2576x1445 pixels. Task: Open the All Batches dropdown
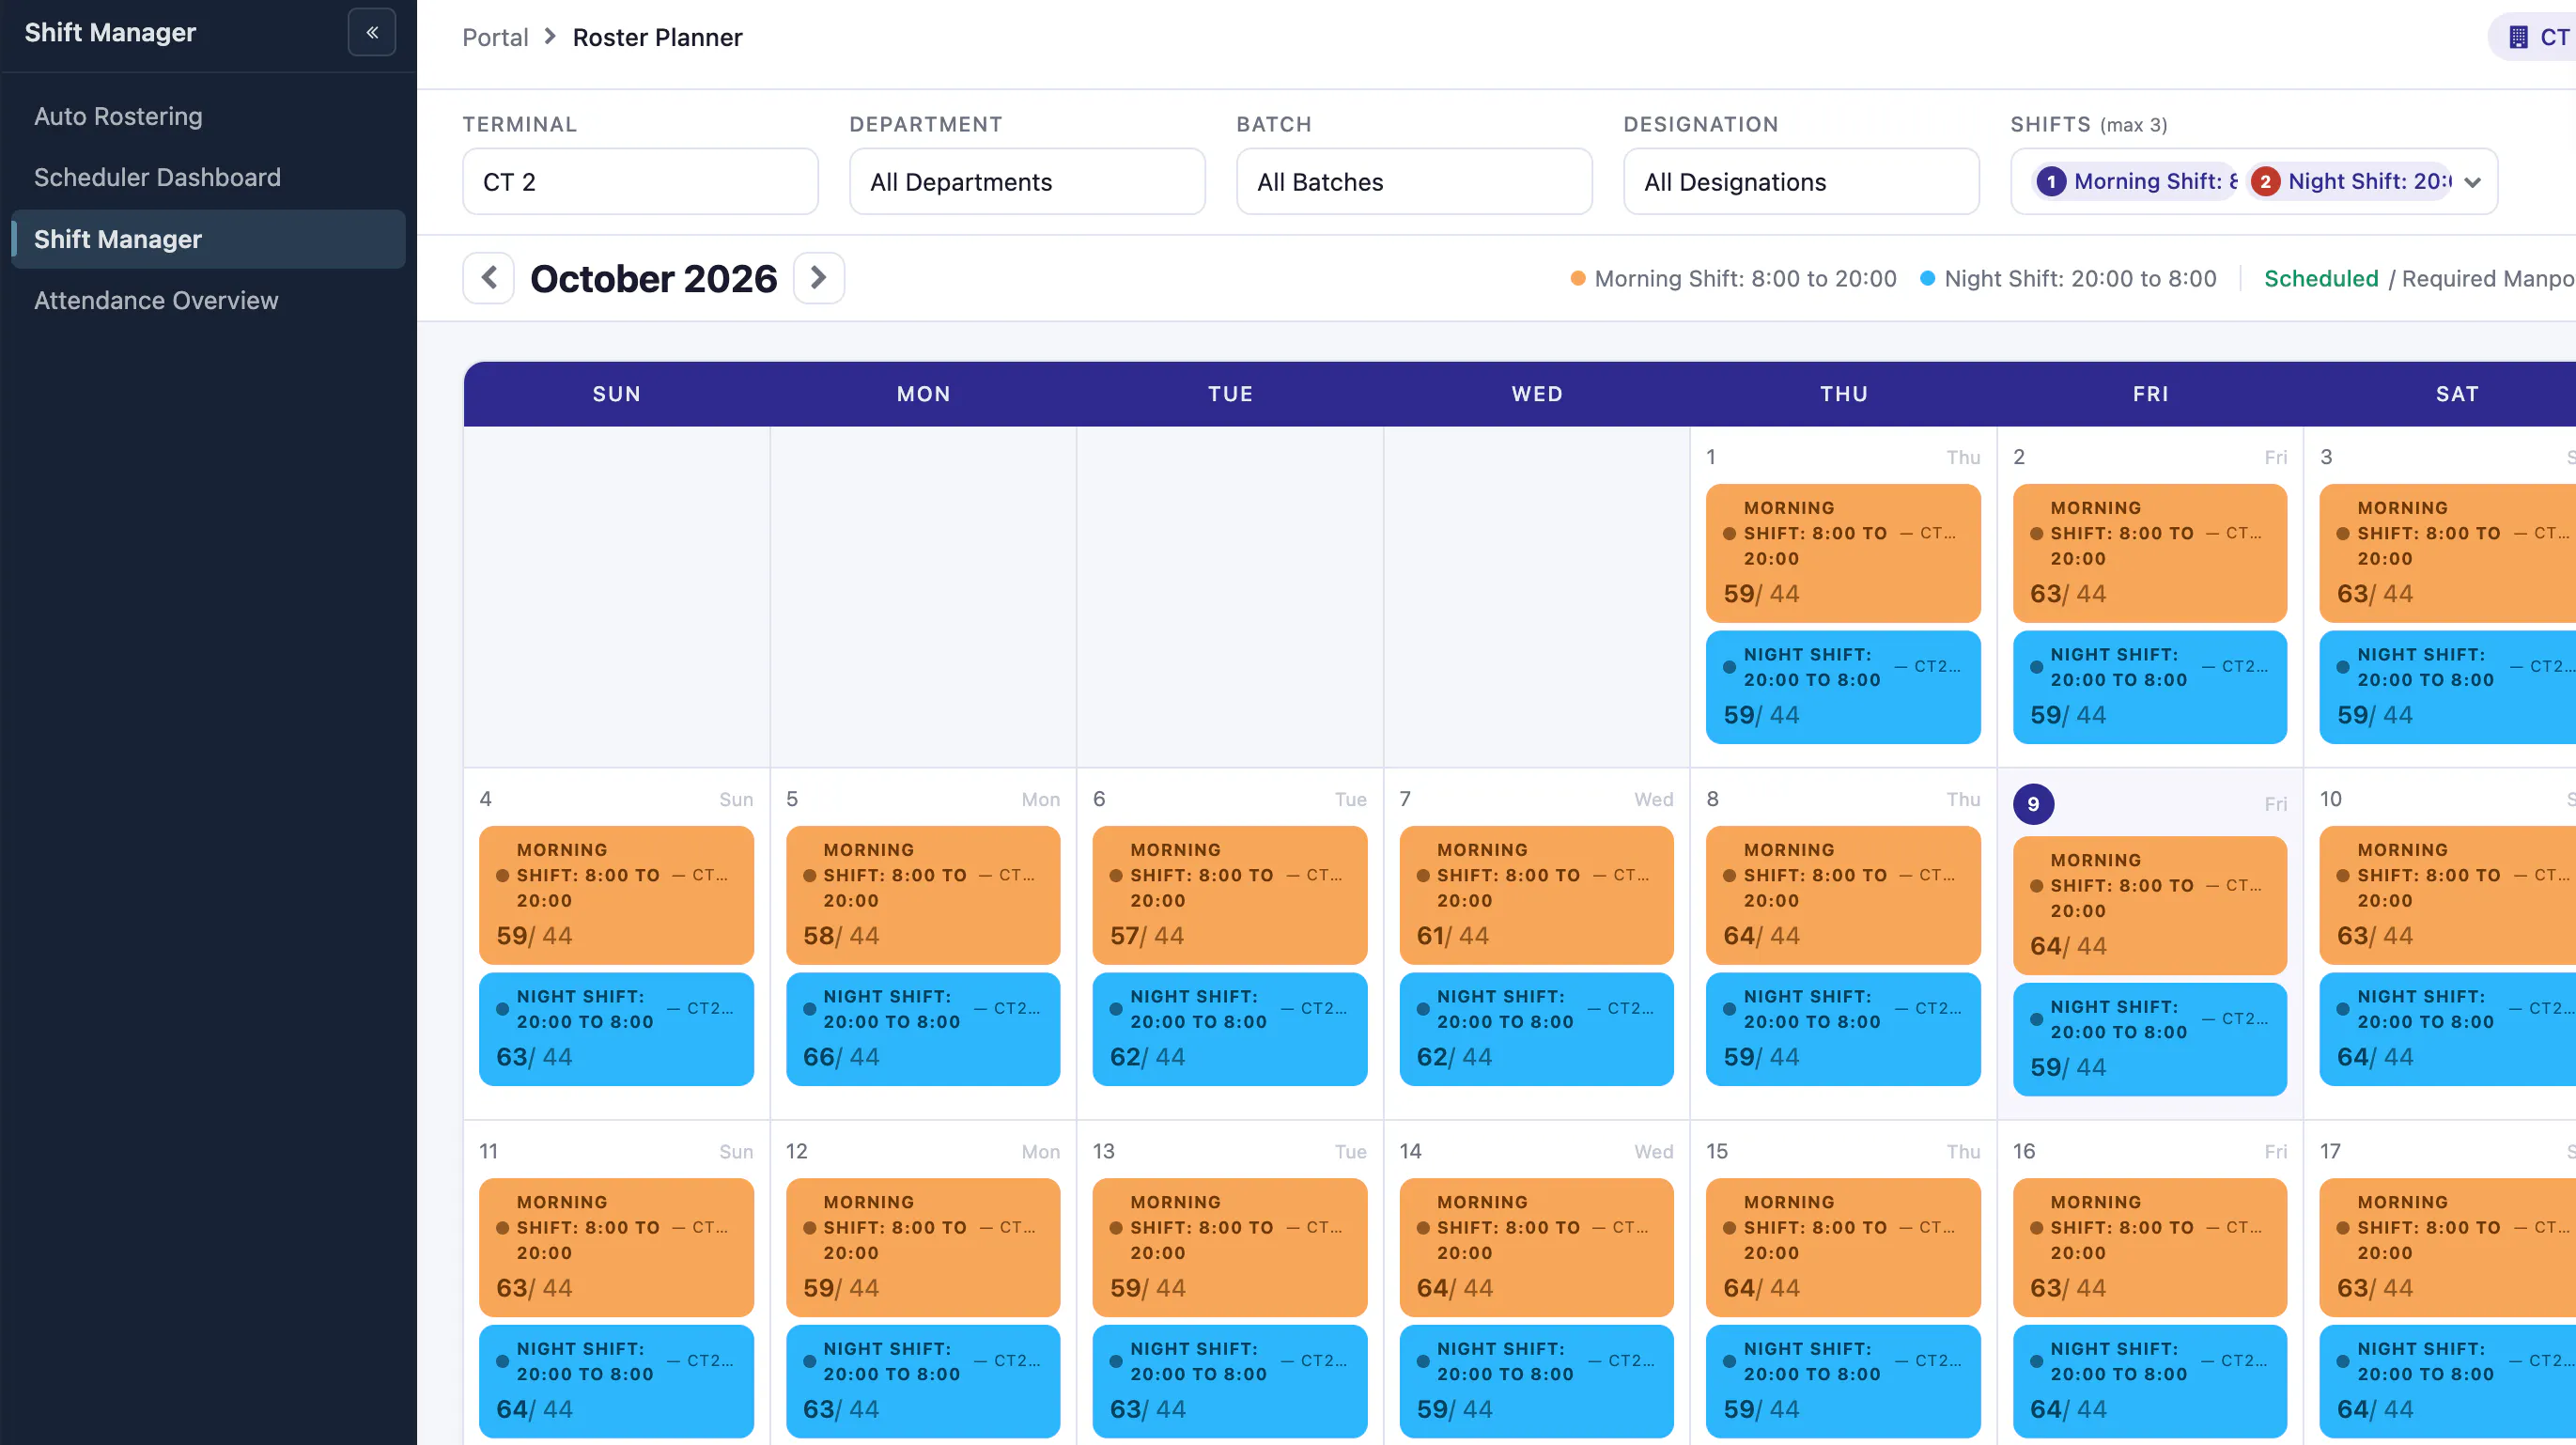pyautogui.click(x=1414, y=182)
